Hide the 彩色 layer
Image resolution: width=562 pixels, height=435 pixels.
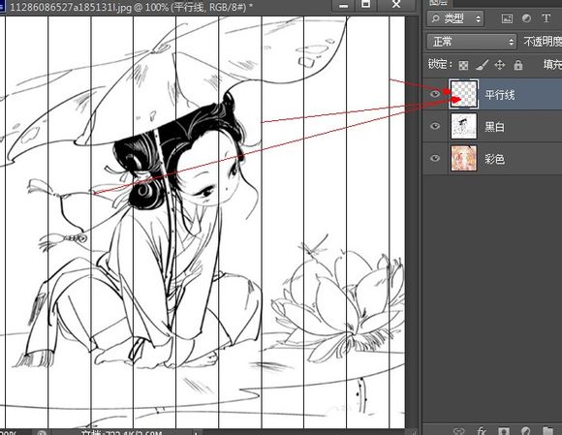(435, 158)
